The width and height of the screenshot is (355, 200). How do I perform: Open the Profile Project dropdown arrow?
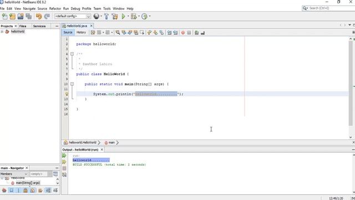pos(150,16)
